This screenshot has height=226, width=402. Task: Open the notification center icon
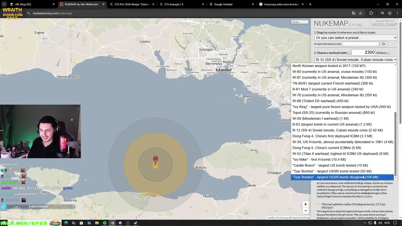[x=395, y=223]
